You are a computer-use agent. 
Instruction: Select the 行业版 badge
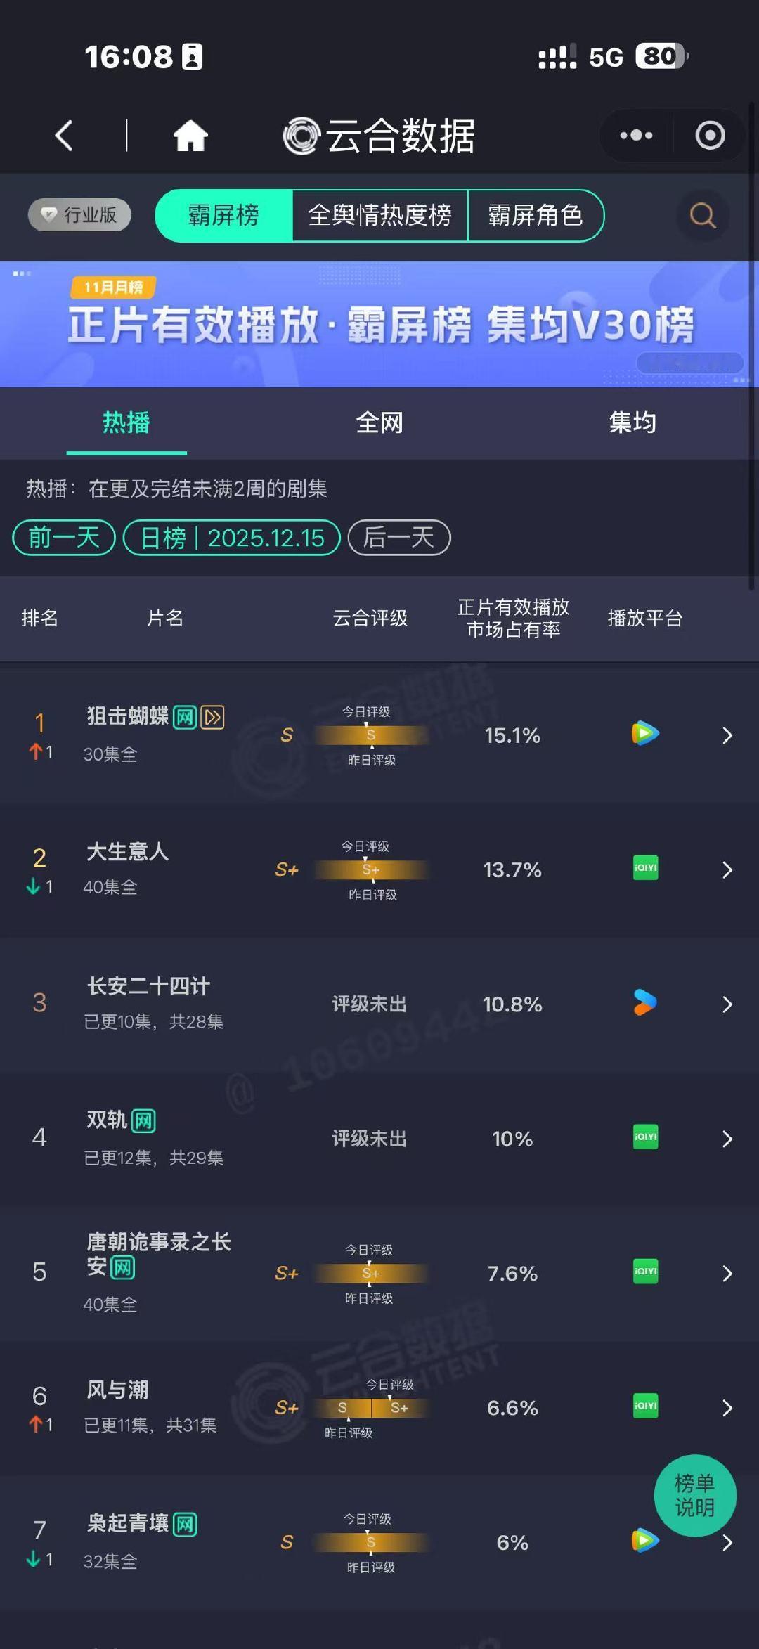coord(78,215)
